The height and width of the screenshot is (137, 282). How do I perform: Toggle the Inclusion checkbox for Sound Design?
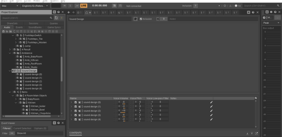tap(141, 19)
